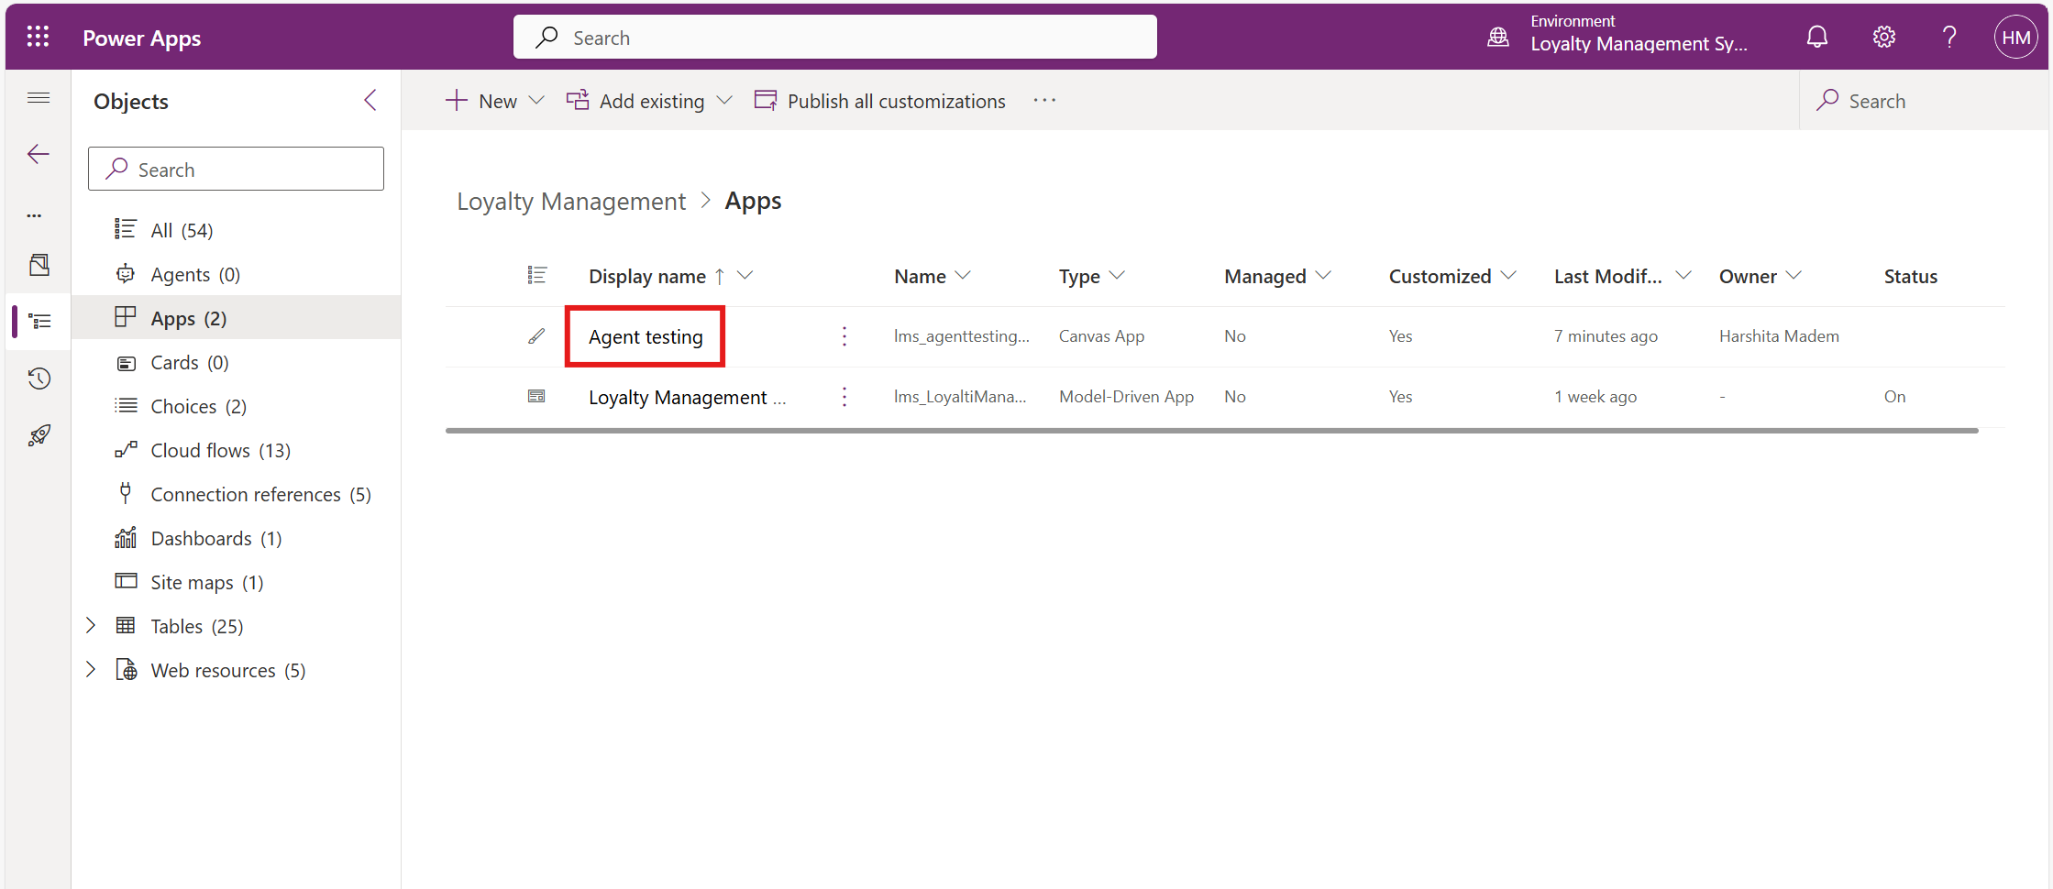Open the history icon in left rail
This screenshot has width=2053, height=889.
tap(39, 379)
